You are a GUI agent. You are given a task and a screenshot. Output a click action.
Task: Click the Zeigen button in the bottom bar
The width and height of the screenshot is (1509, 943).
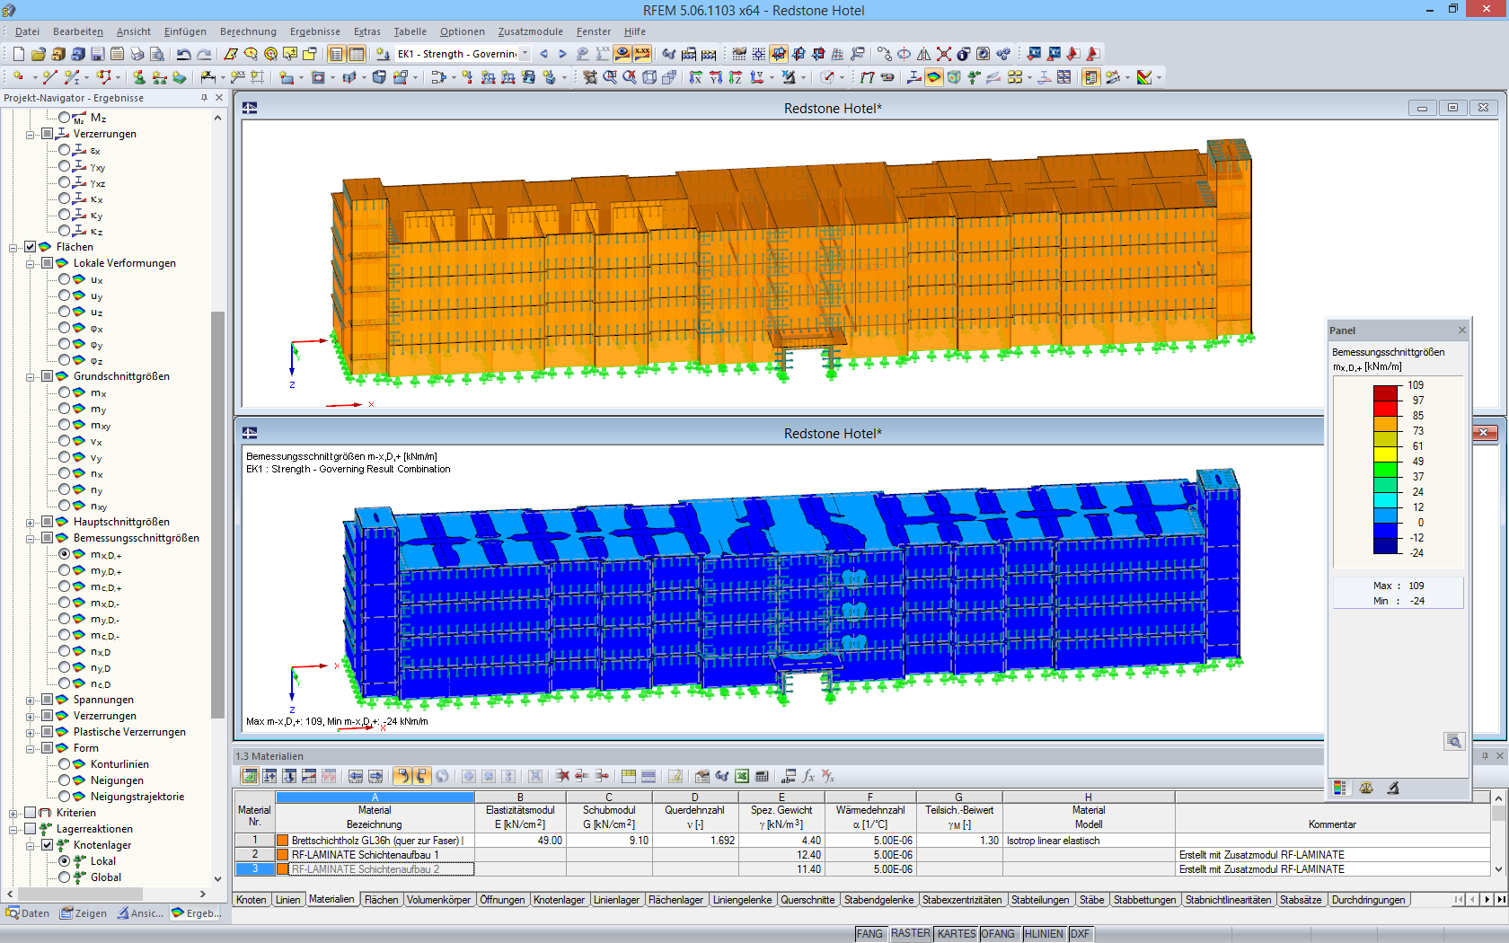coord(84,913)
